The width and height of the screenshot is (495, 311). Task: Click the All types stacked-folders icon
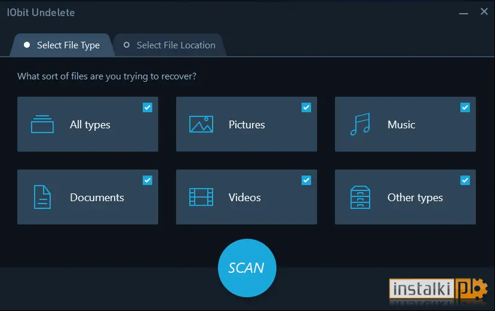tap(42, 124)
